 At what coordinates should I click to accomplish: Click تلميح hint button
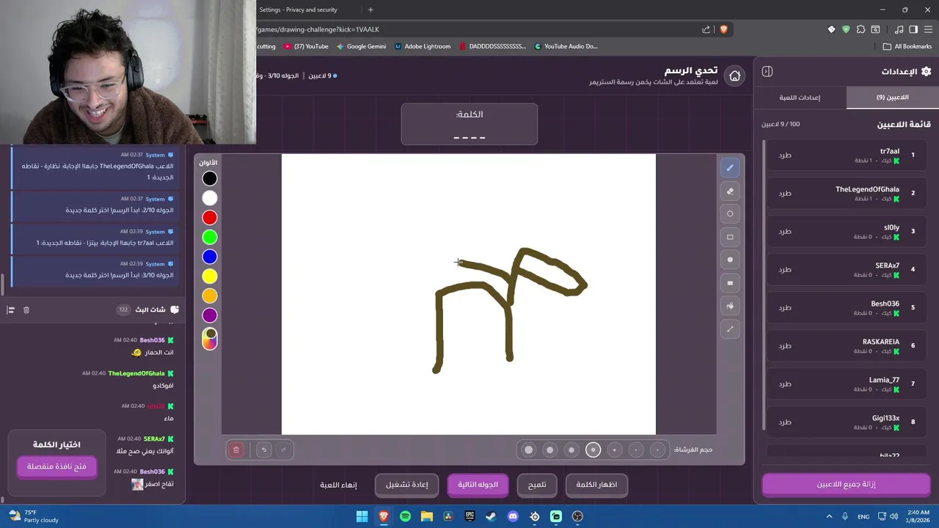click(x=537, y=485)
